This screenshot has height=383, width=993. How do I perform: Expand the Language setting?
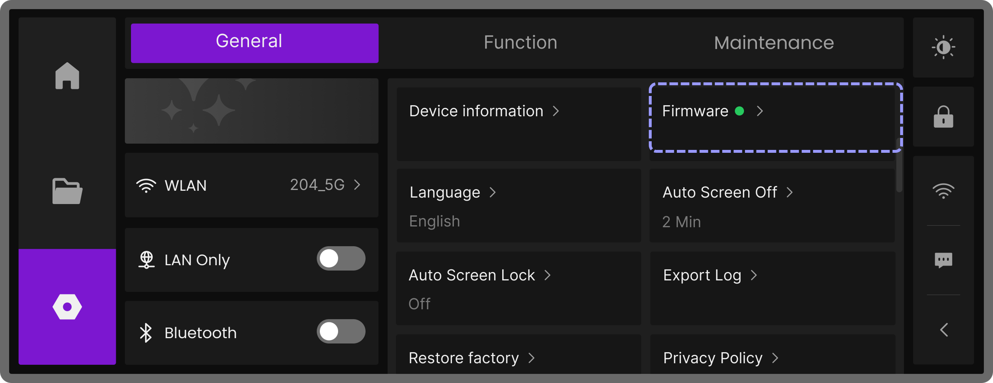(518, 205)
